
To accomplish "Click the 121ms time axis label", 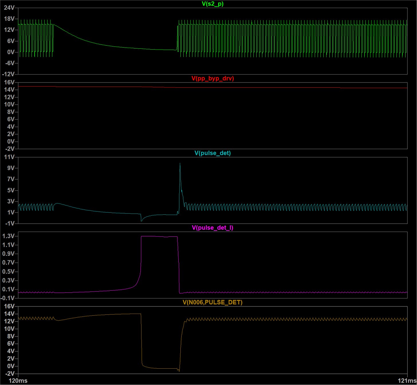I will (x=407, y=380).
